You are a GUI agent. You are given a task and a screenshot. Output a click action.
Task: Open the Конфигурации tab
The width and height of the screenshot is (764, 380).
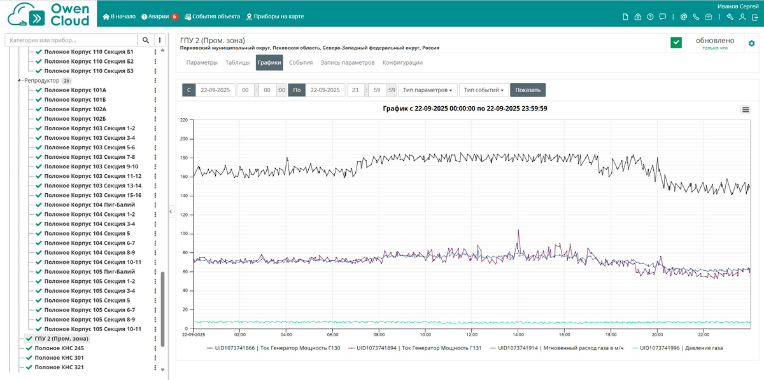pos(402,63)
